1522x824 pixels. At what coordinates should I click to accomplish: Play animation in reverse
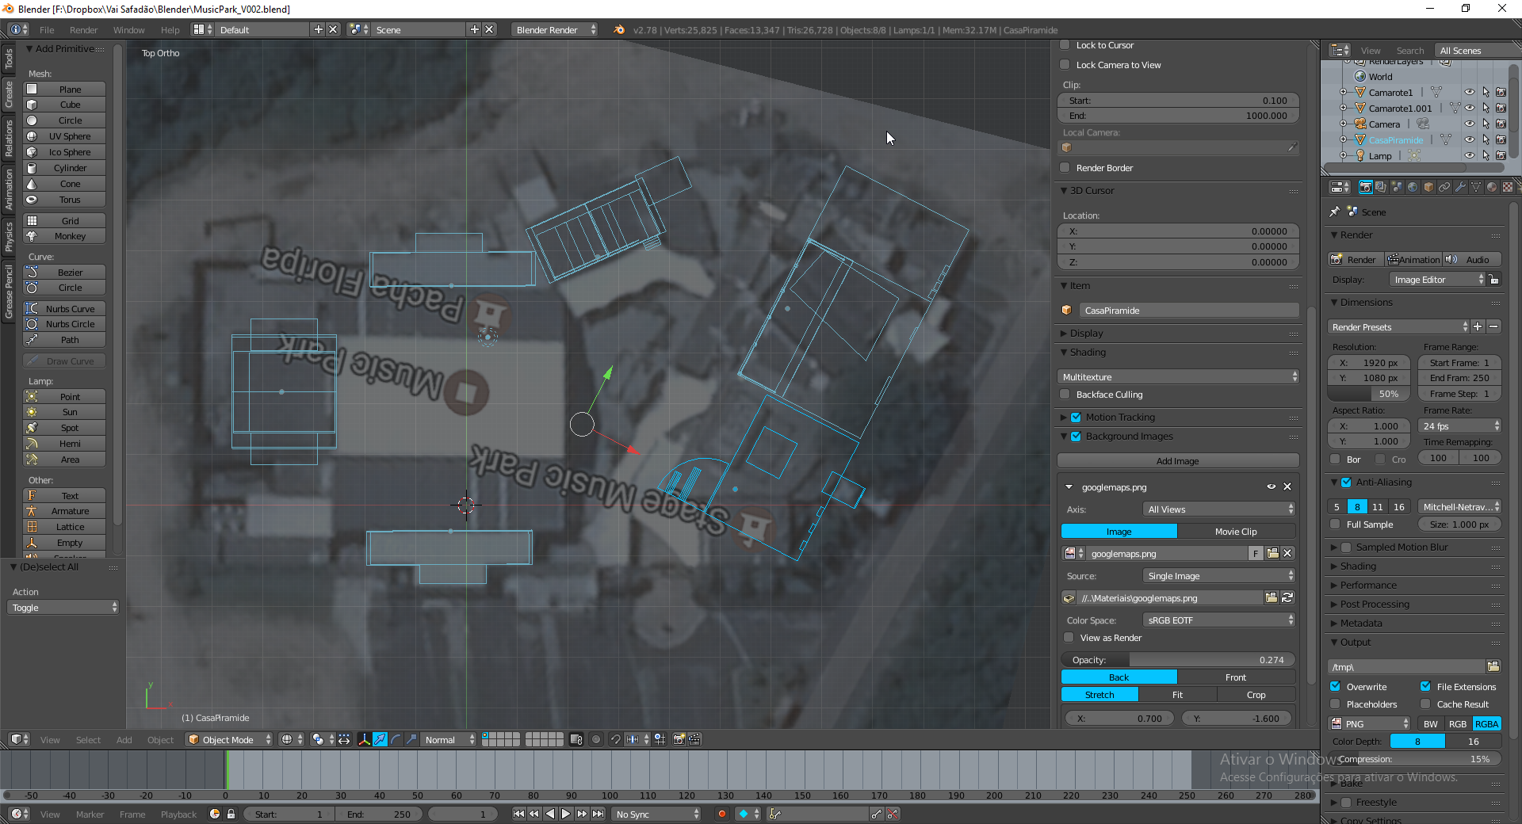(x=550, y=814)
